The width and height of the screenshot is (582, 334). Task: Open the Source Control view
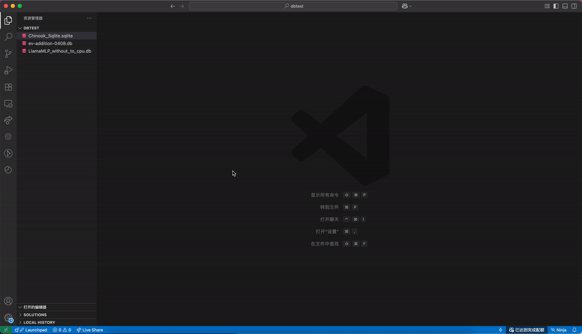pyautogui.click(x=8, y=53)
